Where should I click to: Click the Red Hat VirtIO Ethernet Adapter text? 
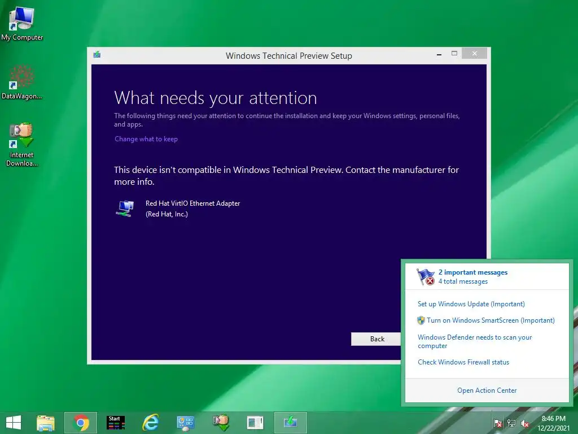click(193, 203)
